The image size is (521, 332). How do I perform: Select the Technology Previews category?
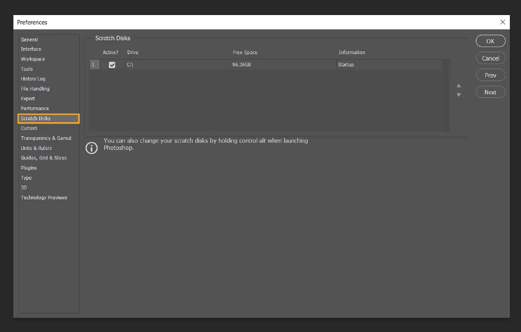44,197
